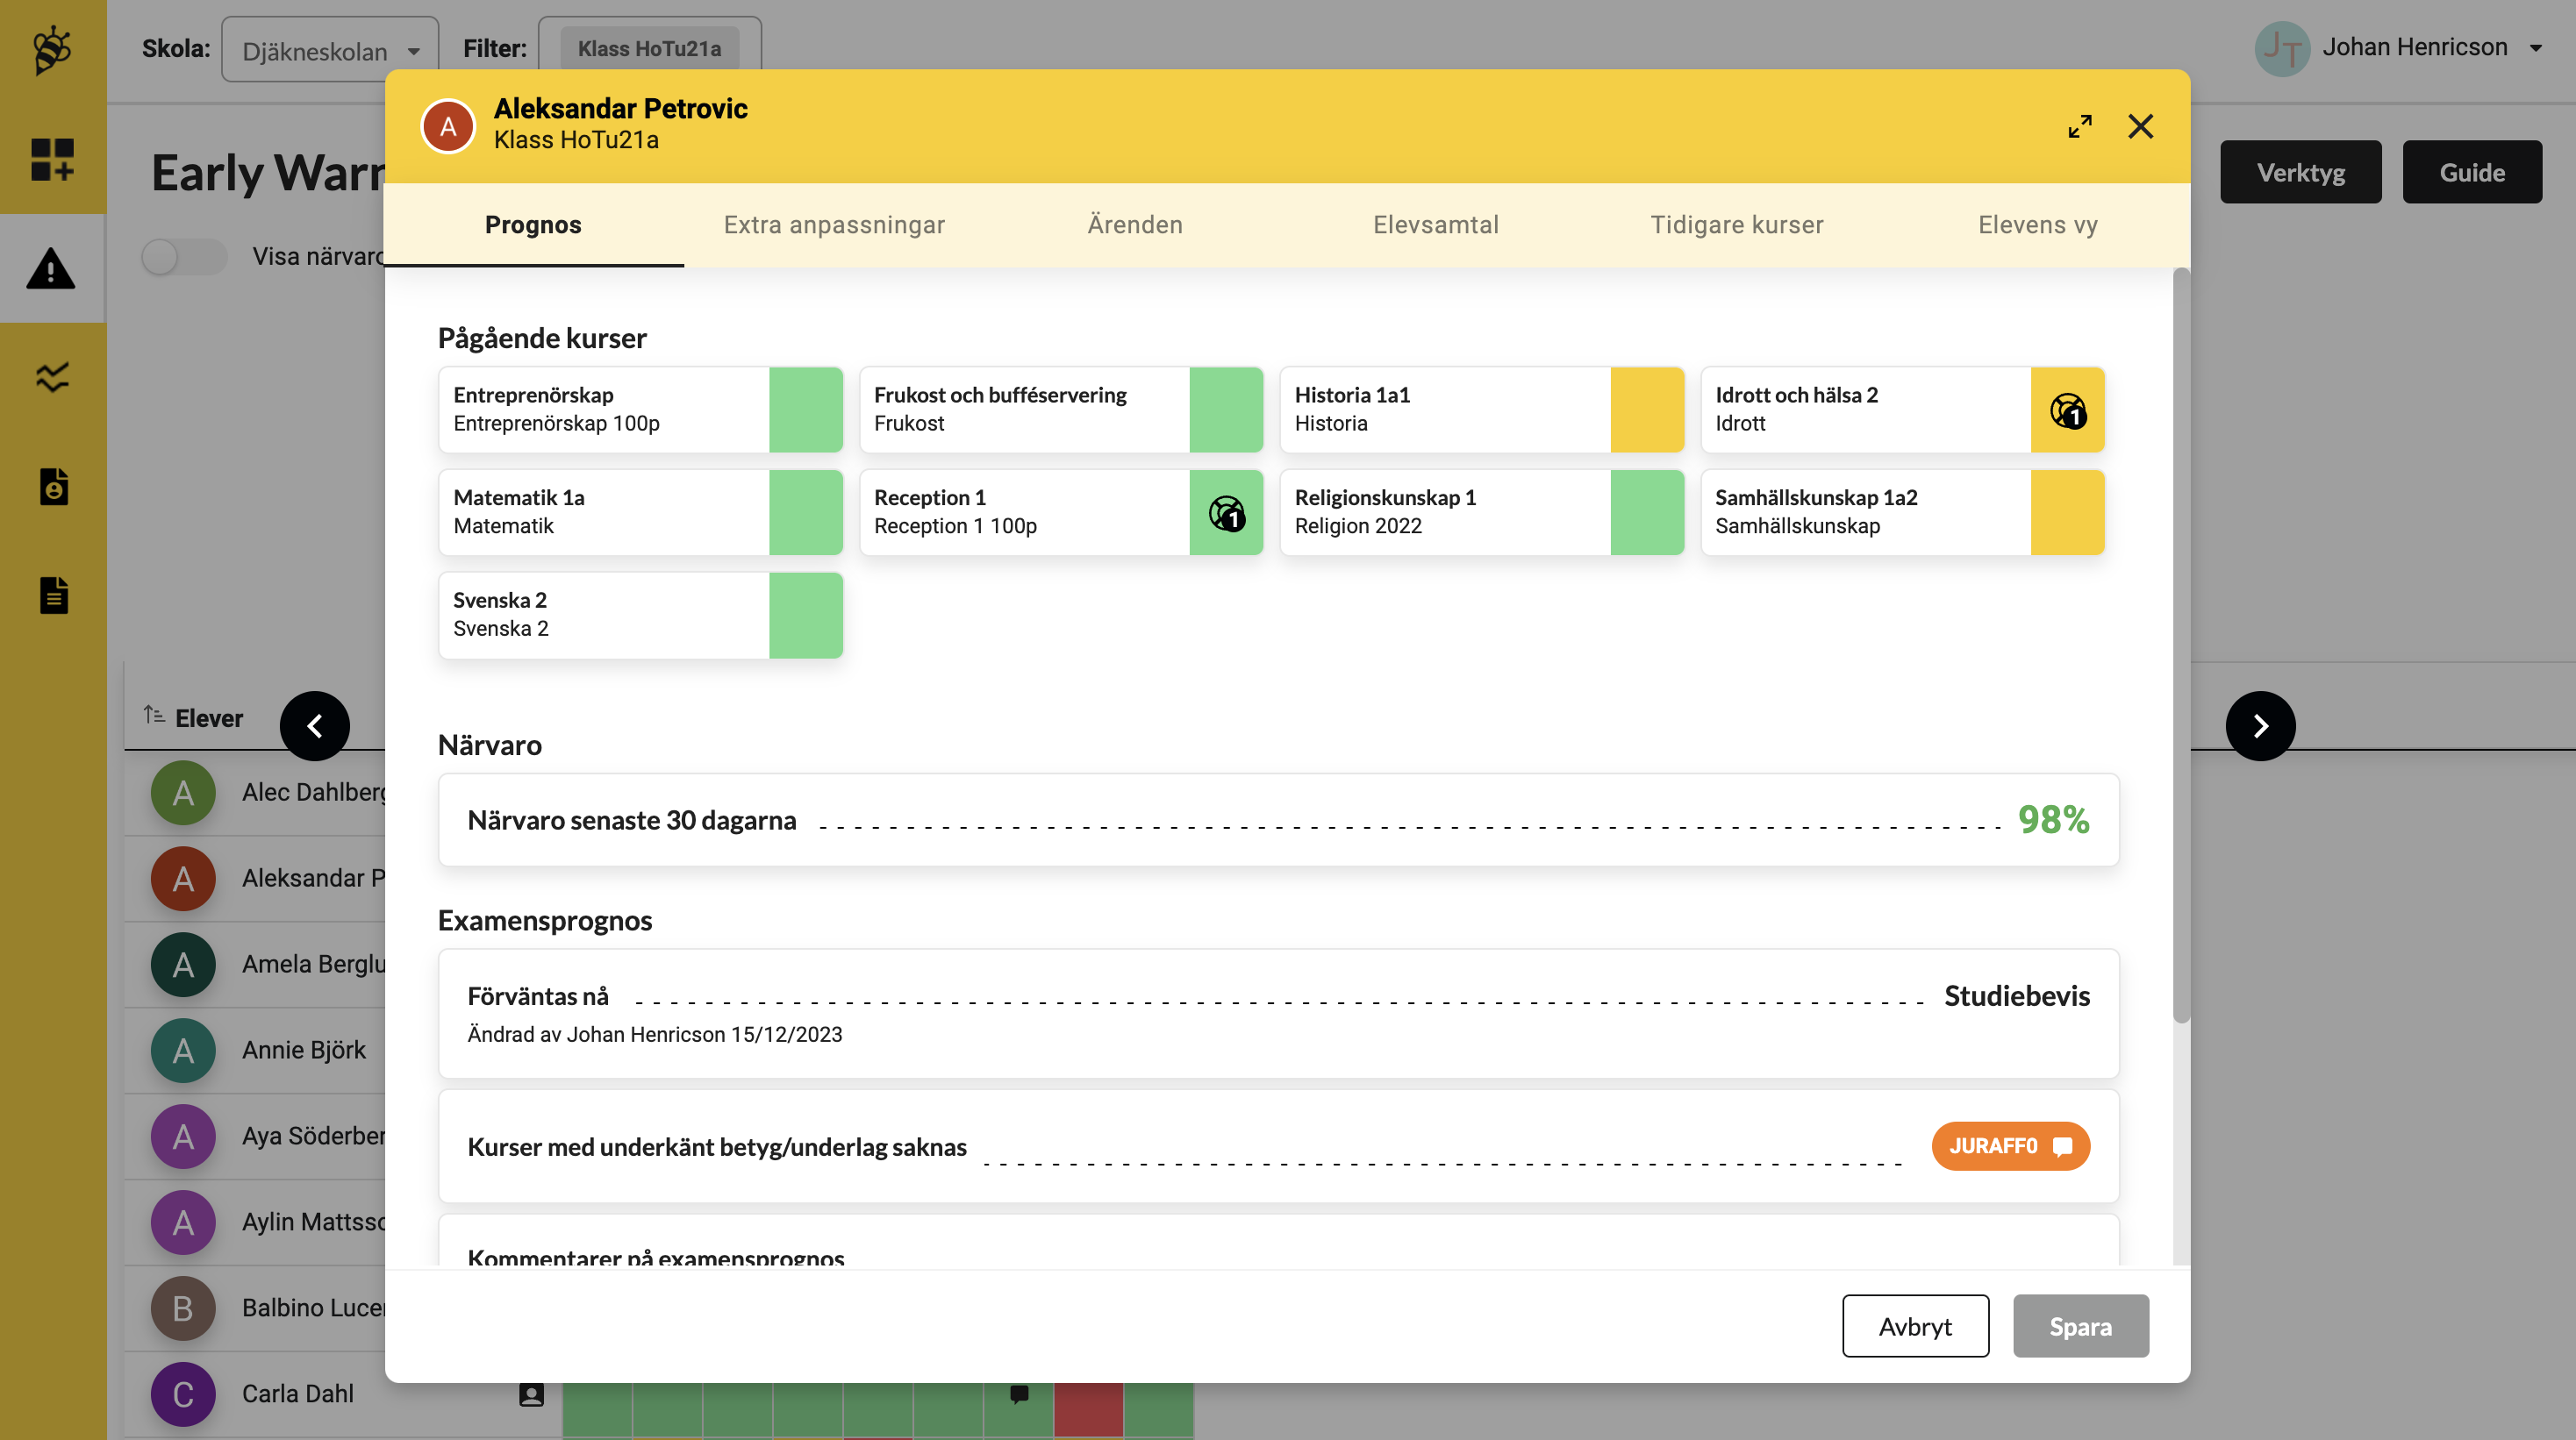This screenshot has height=1440, width=2576.
Task: Click the bee logo in sidebar
Action: pyautogui.click(x=52, y=50)
